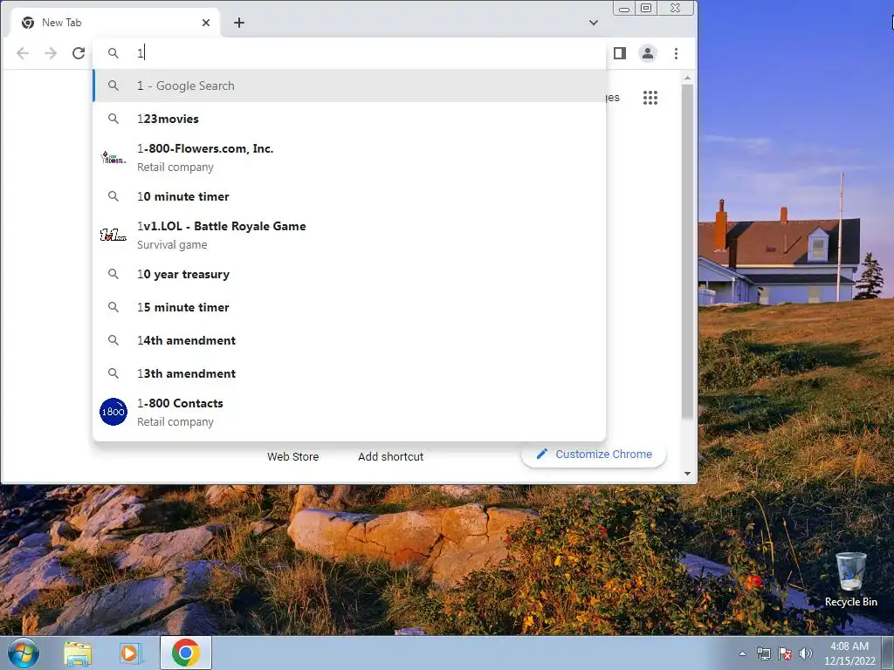This screenshot has height=670, width=894.
Task: Choose the 10 minute timer suggestion
Action: (349, 196)
